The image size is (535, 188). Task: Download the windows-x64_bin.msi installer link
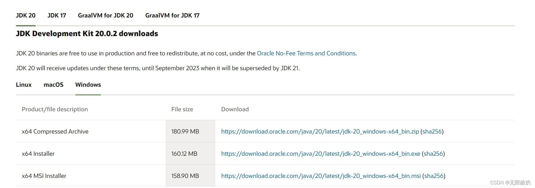tap(321, 176)
